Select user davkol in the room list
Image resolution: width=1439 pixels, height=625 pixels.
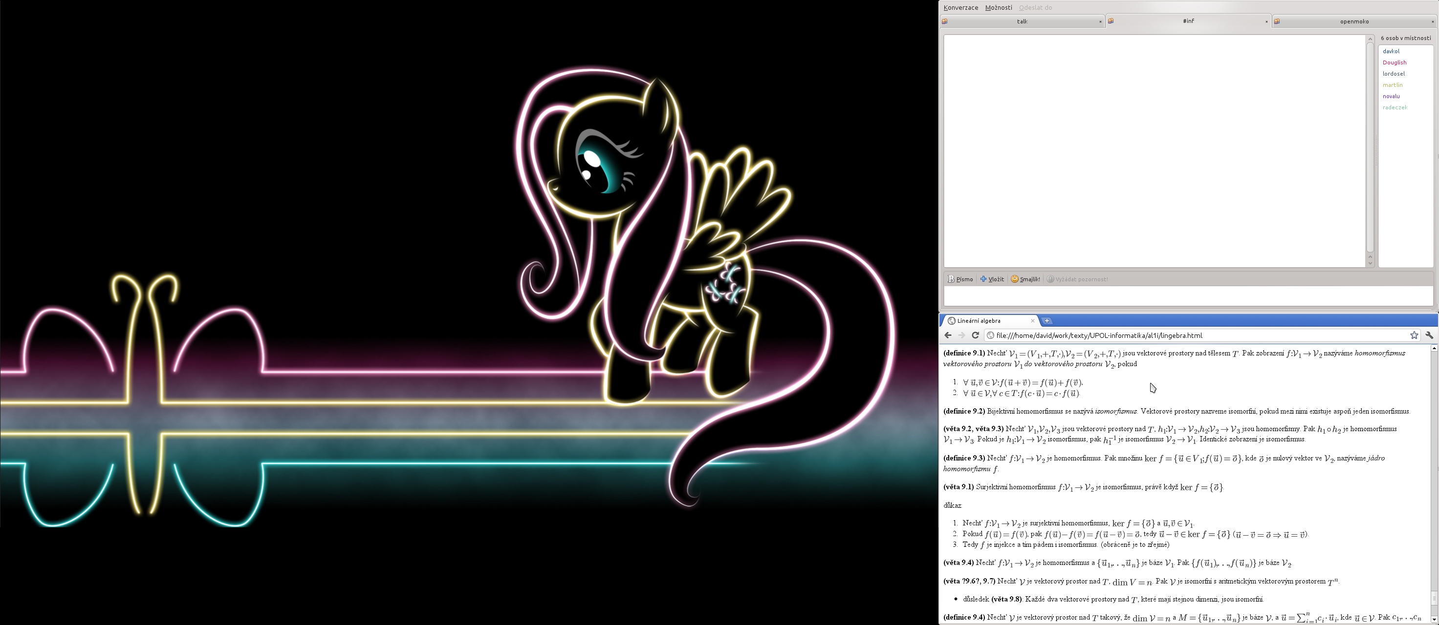[x=1391, y=51]
